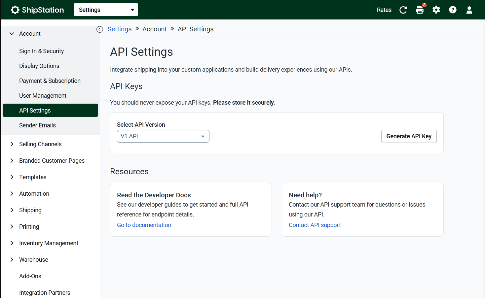Open the user profile icon
This screenshot has height=298, width=485.
click(469, 10)
